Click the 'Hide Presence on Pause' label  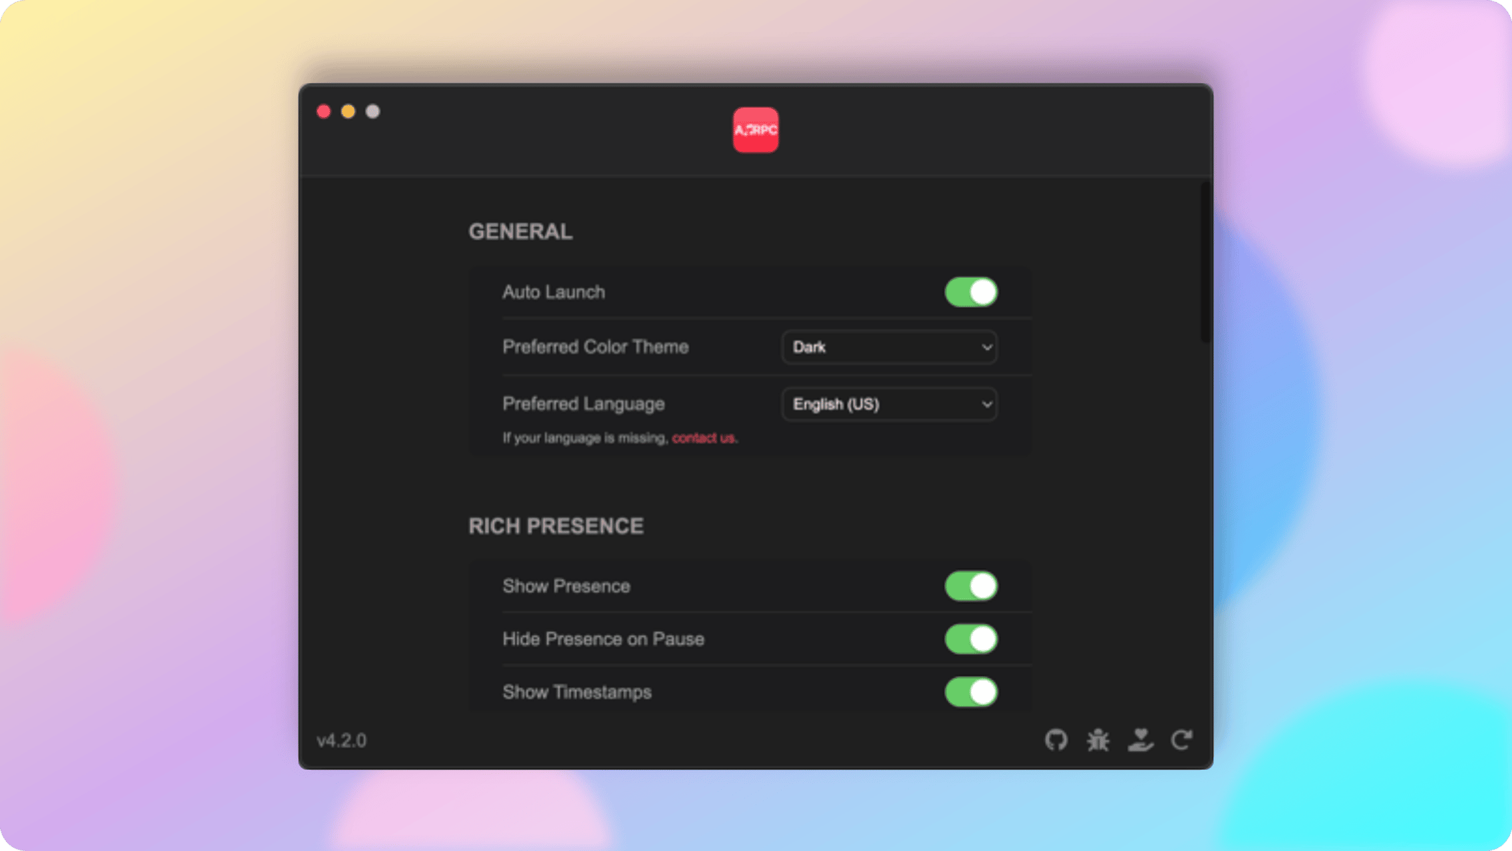[x=603, y=639]
